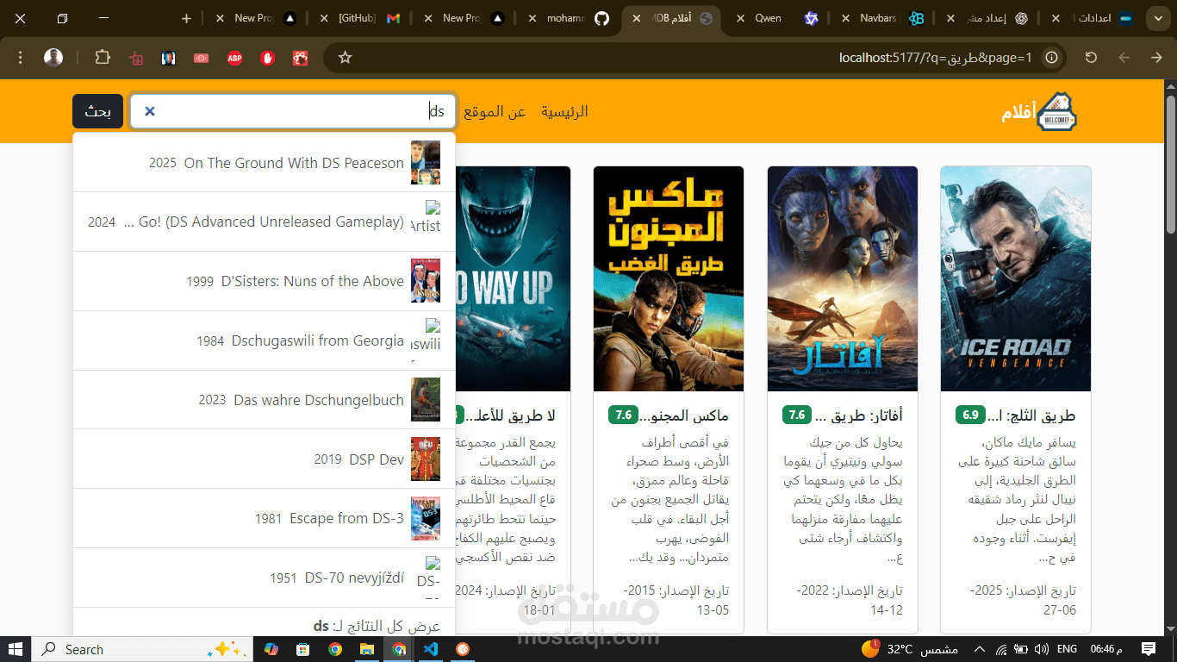Image resolution: width=1177 pixels, height=662 pixels.
Task: Bookmark this page with the star
Action: [346, 58]
